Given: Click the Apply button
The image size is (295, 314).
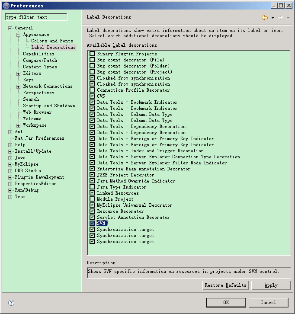Looking at the screenshot, I should coord(271,285).
